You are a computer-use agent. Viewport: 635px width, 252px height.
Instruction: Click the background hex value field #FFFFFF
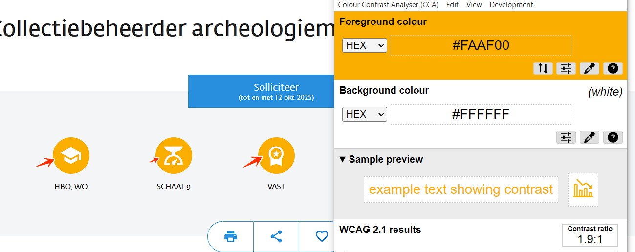click(x=481, y=114)
